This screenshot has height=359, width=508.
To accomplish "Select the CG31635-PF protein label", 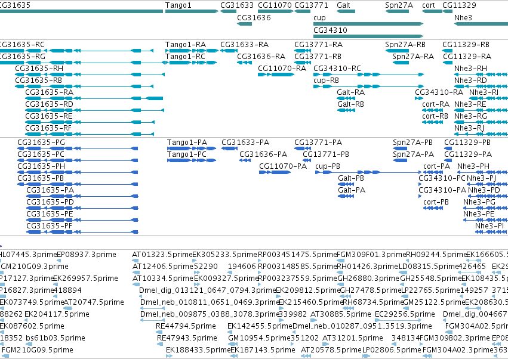I will 49,226.
